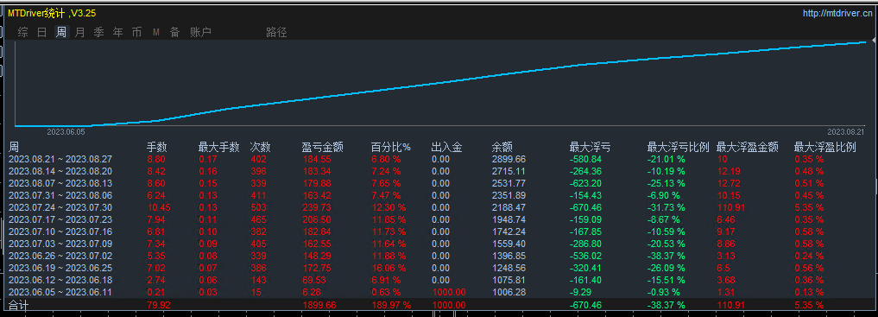878x317 pixels.
Task: Select the currently active 周 weekly tab
Action: tap(61, 33)
